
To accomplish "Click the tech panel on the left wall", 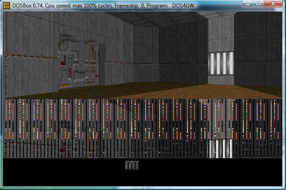I will (x=79, y=61).
